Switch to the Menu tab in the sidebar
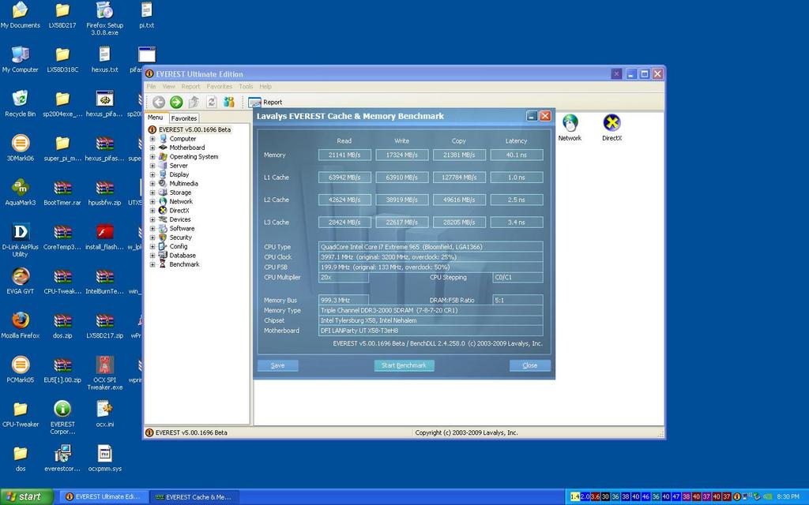809x505 pixels. click(x=156, y=118)
